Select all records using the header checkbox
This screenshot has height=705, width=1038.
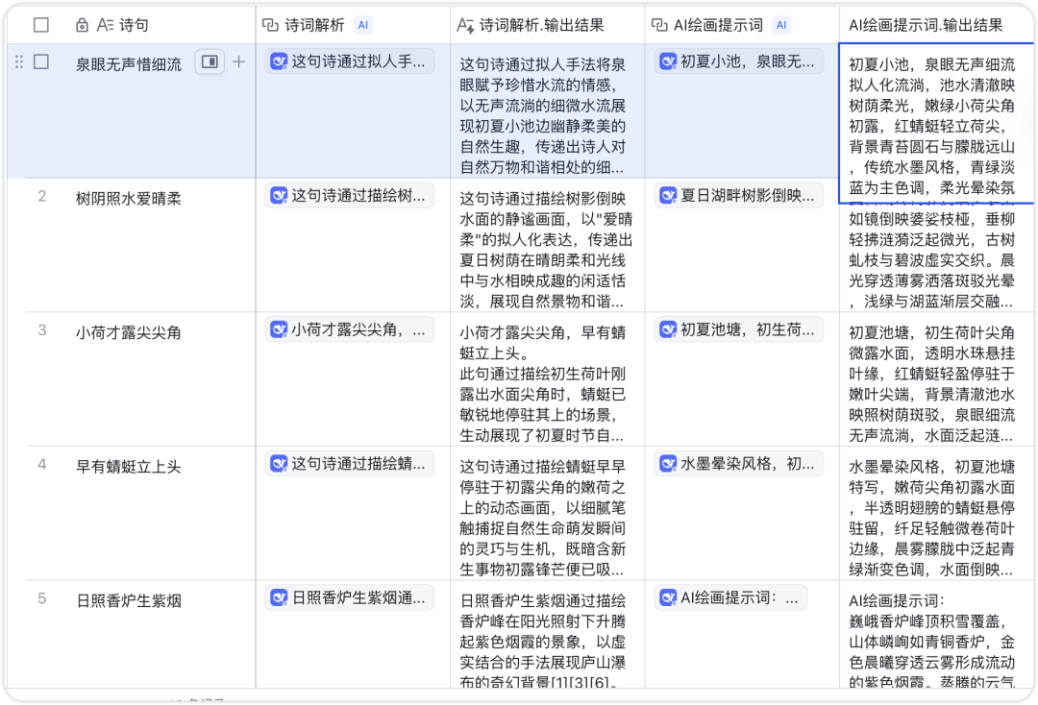[x=40, y=25]
